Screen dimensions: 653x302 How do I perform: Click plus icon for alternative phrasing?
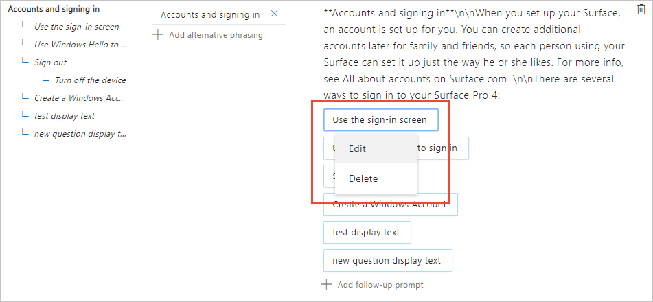click(158, 34)
